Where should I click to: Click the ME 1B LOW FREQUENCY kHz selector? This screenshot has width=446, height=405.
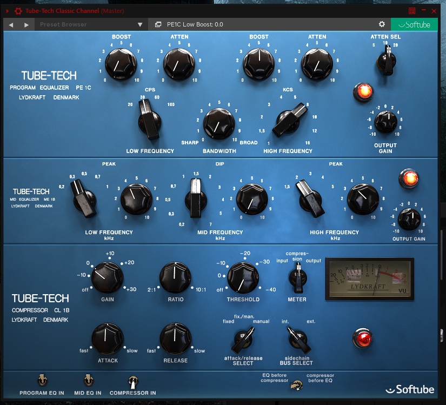click(84, 198)
